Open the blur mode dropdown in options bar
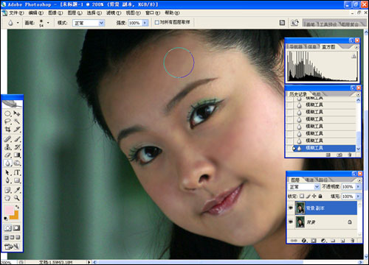 (101, 23)
